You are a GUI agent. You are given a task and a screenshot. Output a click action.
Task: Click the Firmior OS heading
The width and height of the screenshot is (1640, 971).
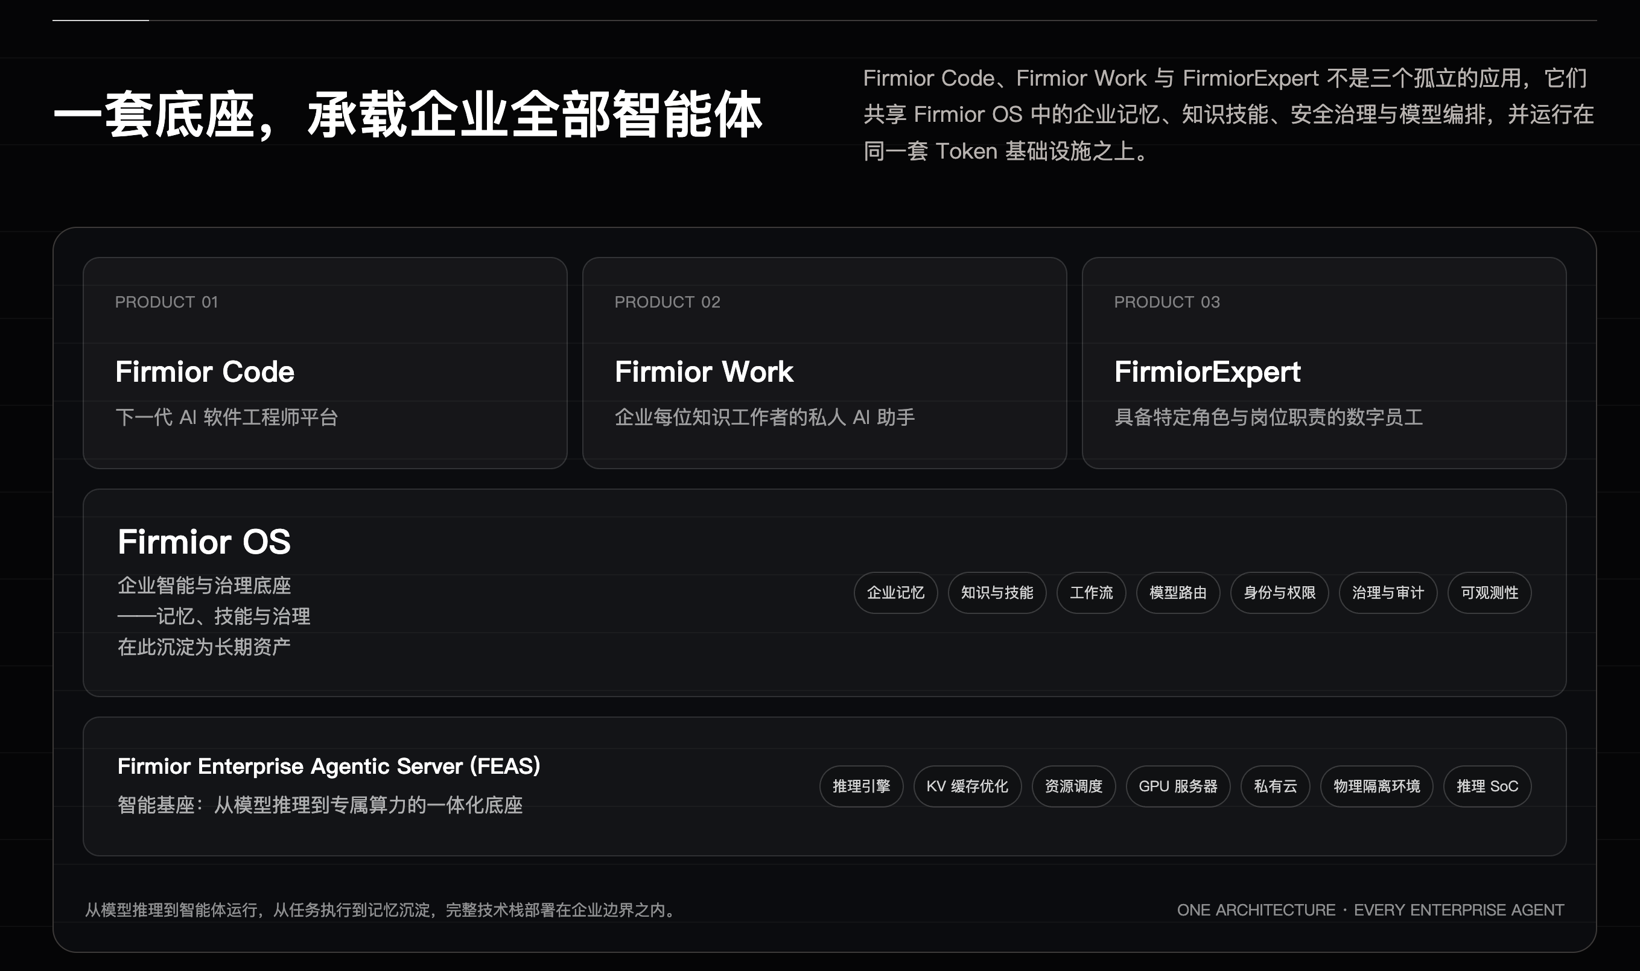(x=204, y=542)
